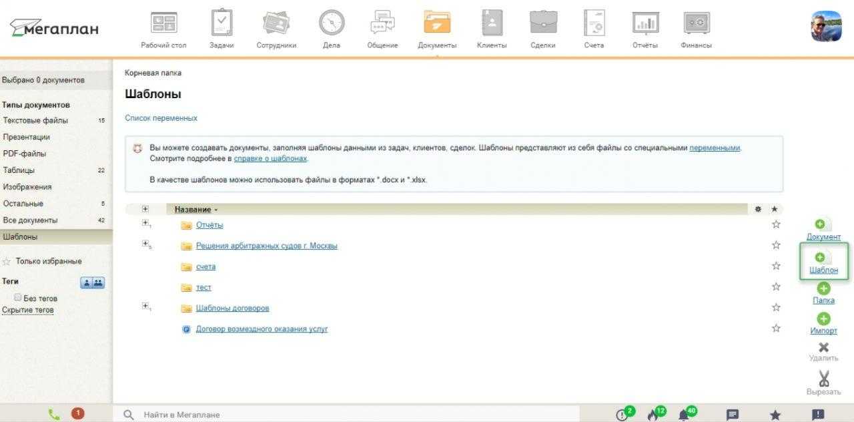Viewport: 854px width, 422px height.
Task: Select Изображения document type
Action: click(27, 187)
